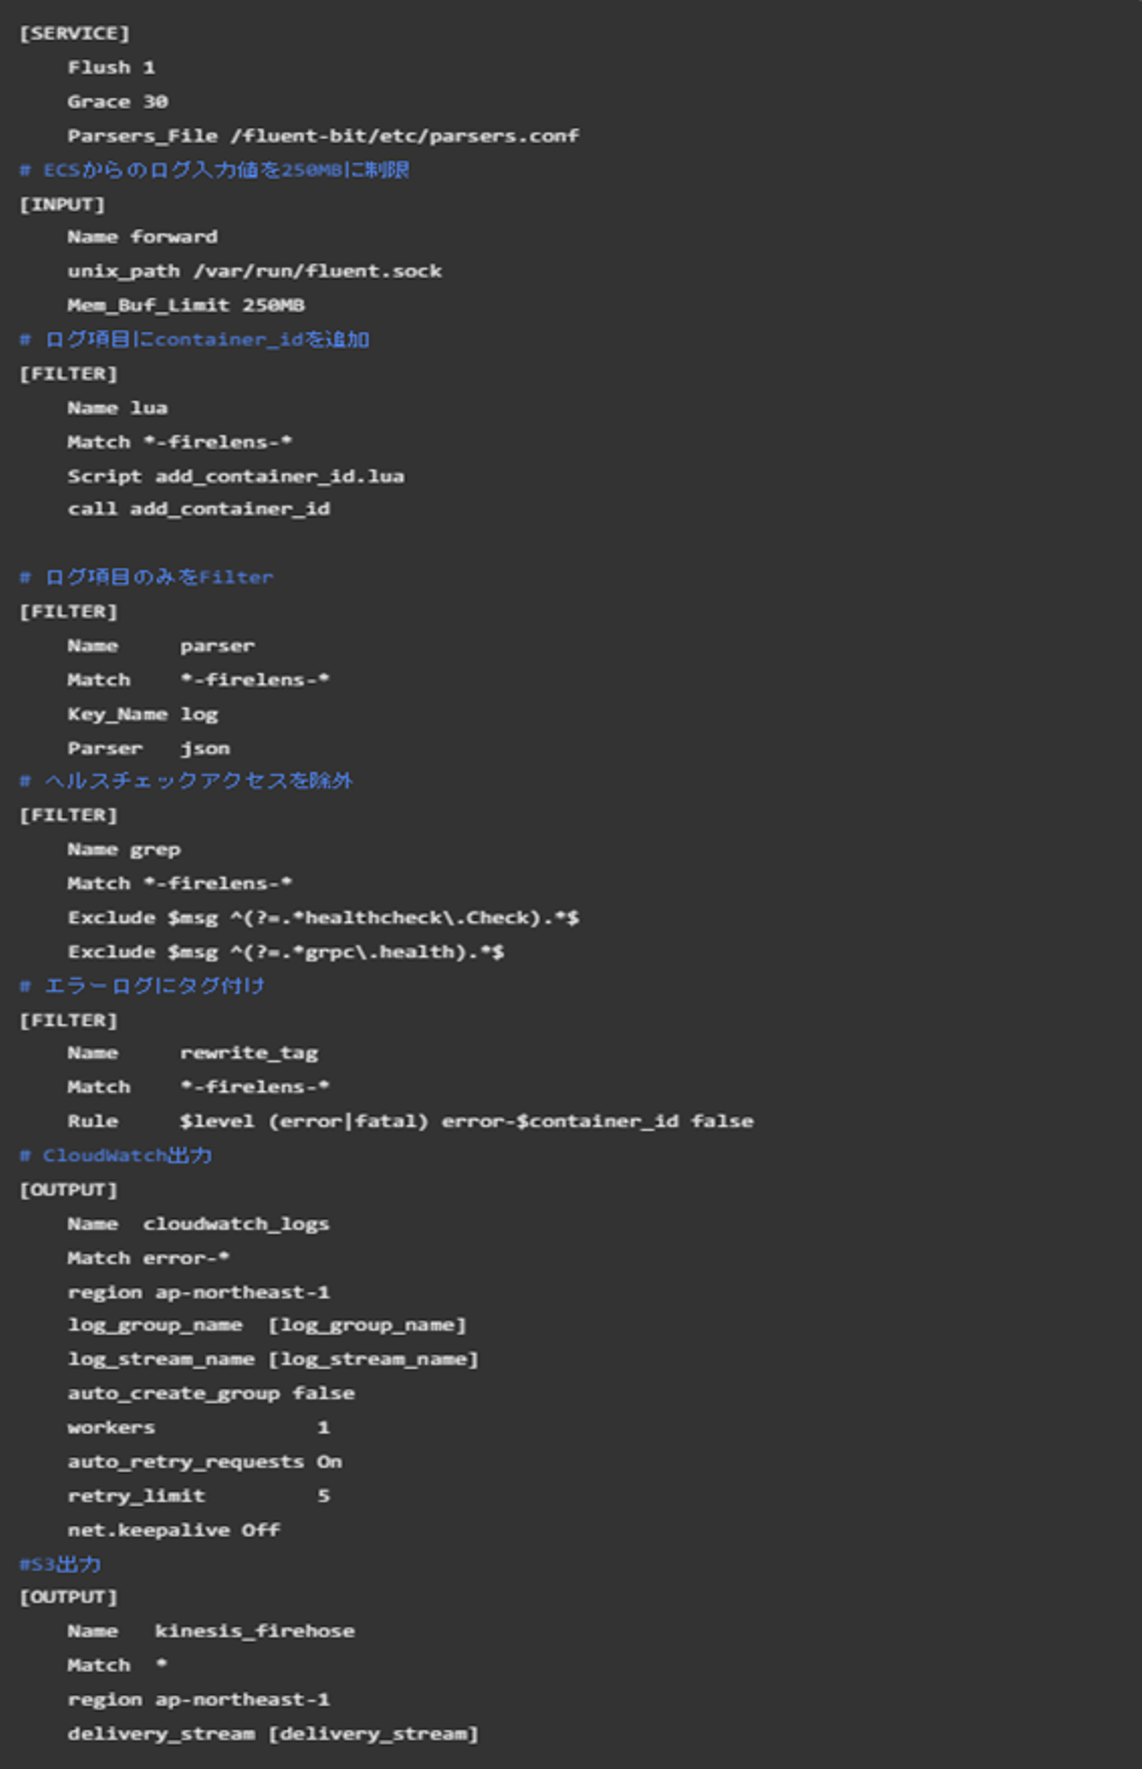Click the Name rewrite_tag line
This screenshot has height=1769, width=1142.
[193, 1053]
